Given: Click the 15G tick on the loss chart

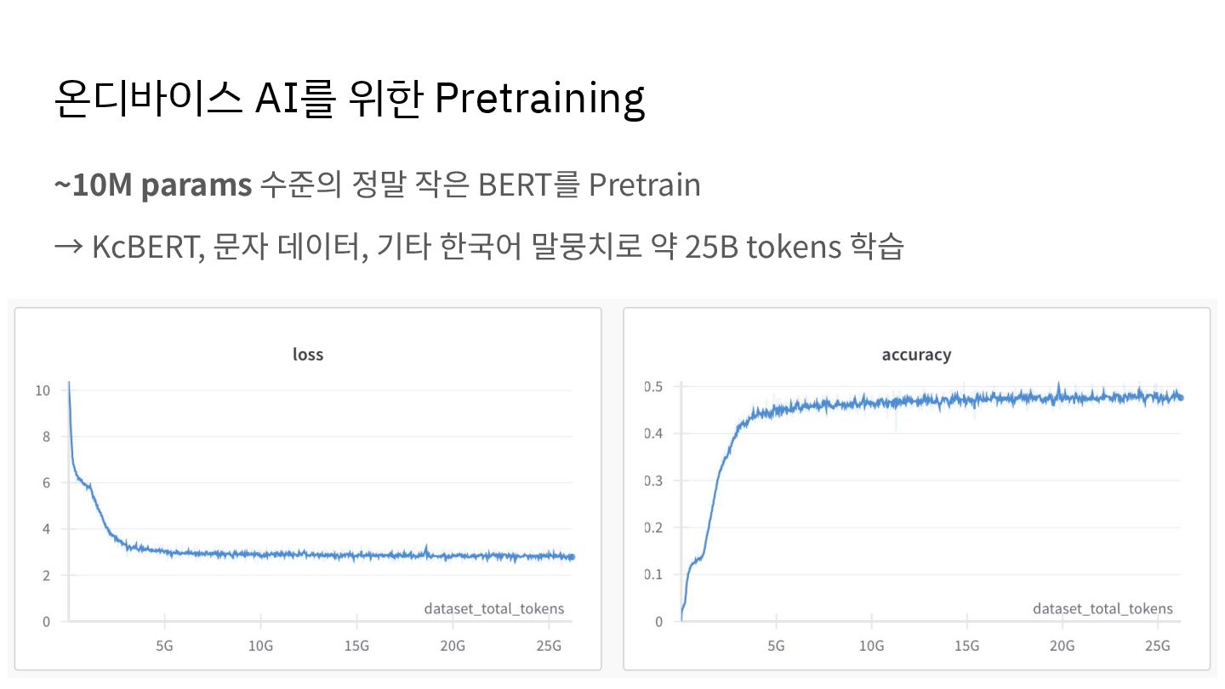Looking at the screenshot, I should (x=356, y=646).
